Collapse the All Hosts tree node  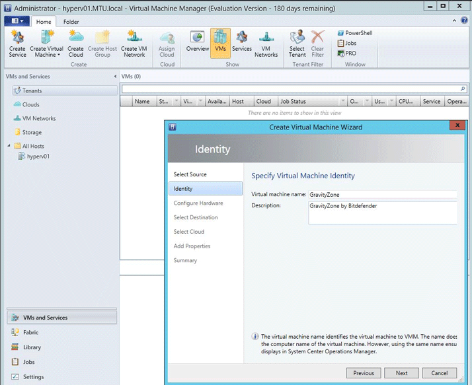[9, 146]
